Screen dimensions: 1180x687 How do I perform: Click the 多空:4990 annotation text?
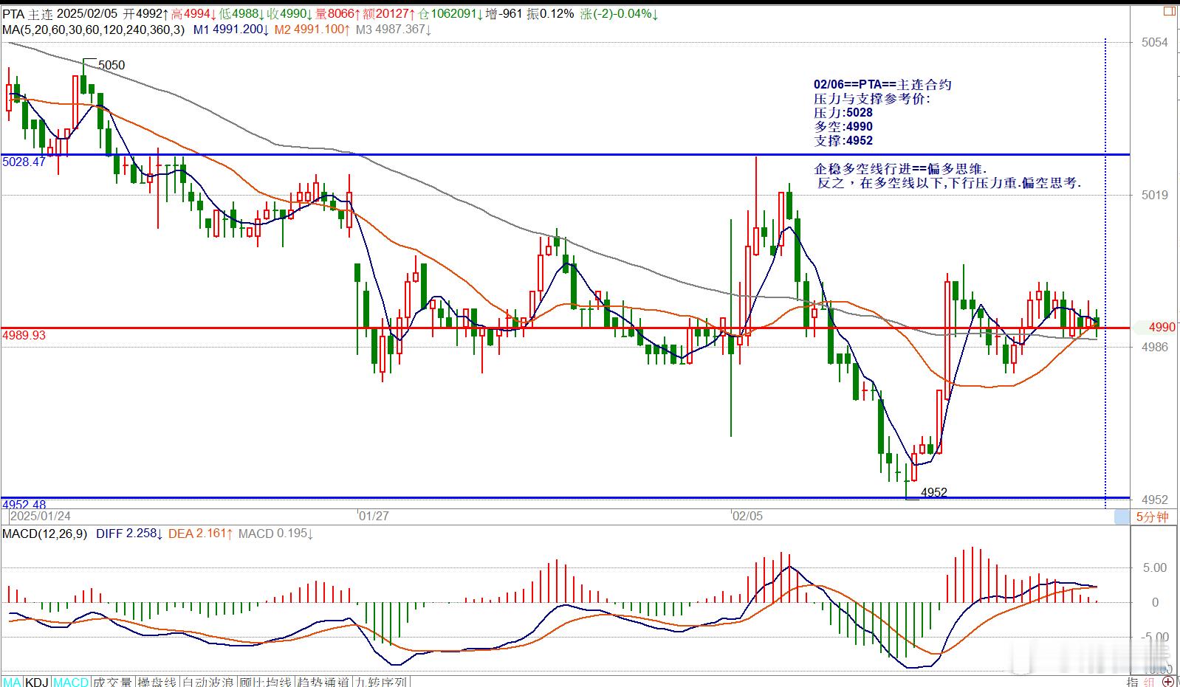(x=843, y=127)
